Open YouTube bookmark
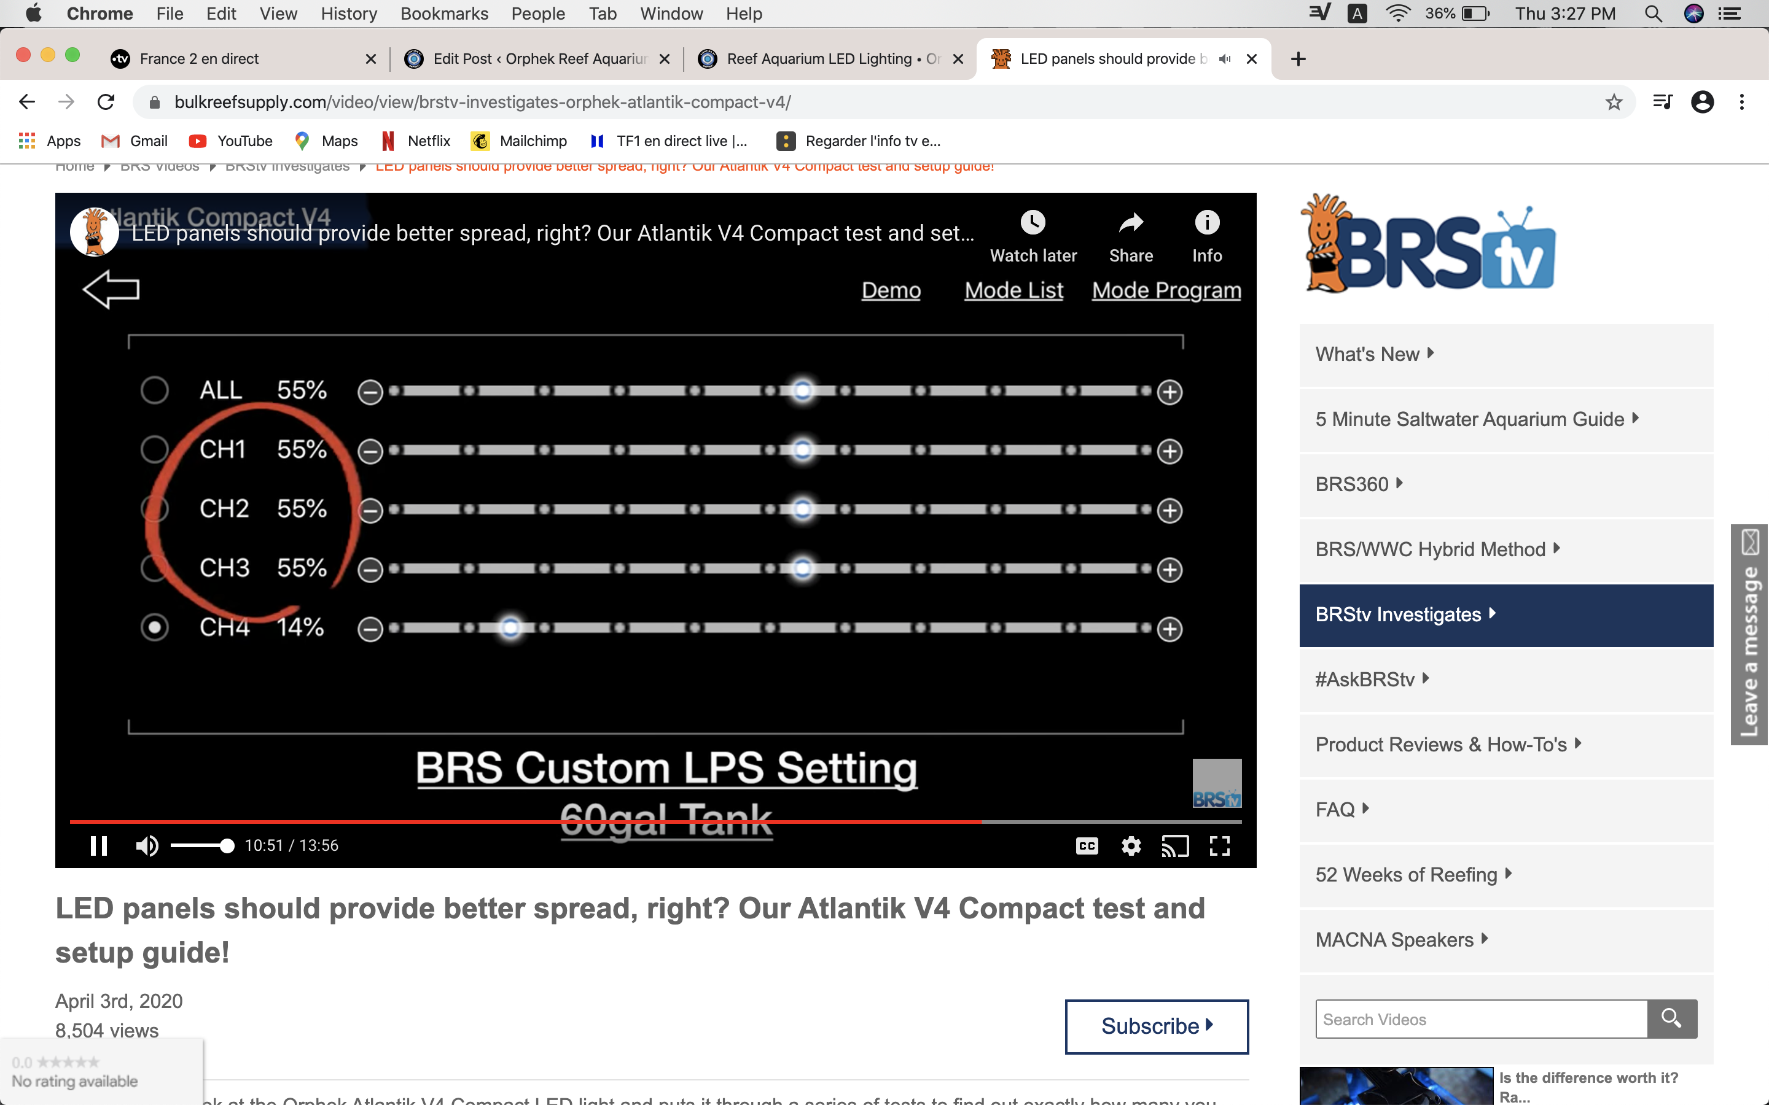The width and height of the screenshot is (1769, 1105). [x=230, y=141]
